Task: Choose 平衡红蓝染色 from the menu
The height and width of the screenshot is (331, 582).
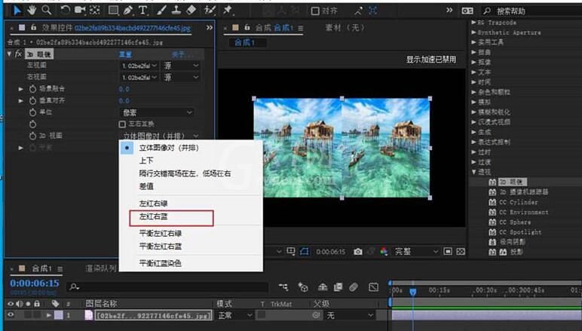Action: (x=160, y=263)
